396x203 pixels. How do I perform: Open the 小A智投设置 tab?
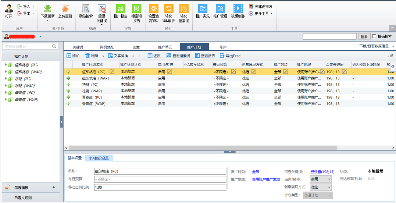pyautogui.click(x=99, y=158)
